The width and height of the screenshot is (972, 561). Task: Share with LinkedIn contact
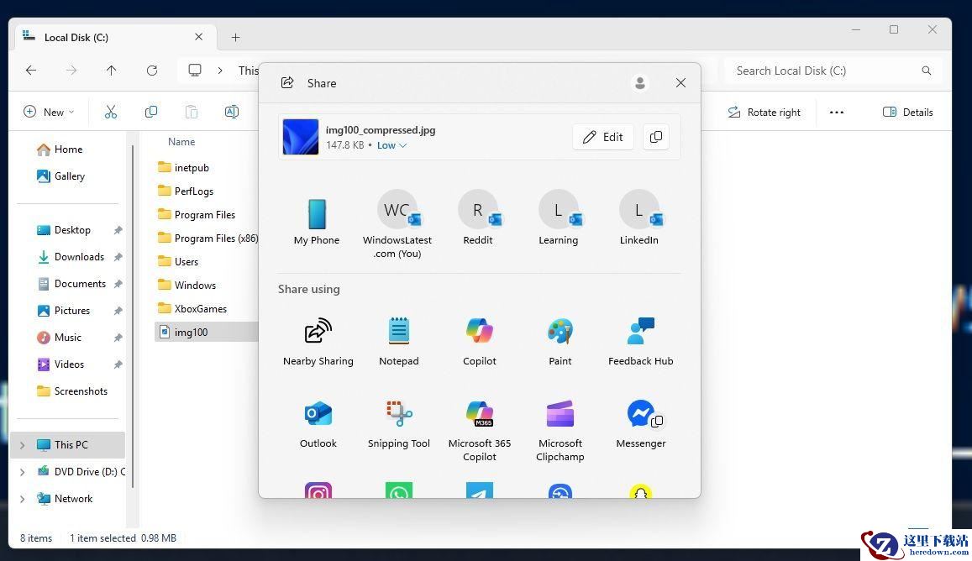pyautogui.click(x=638, y=218)
